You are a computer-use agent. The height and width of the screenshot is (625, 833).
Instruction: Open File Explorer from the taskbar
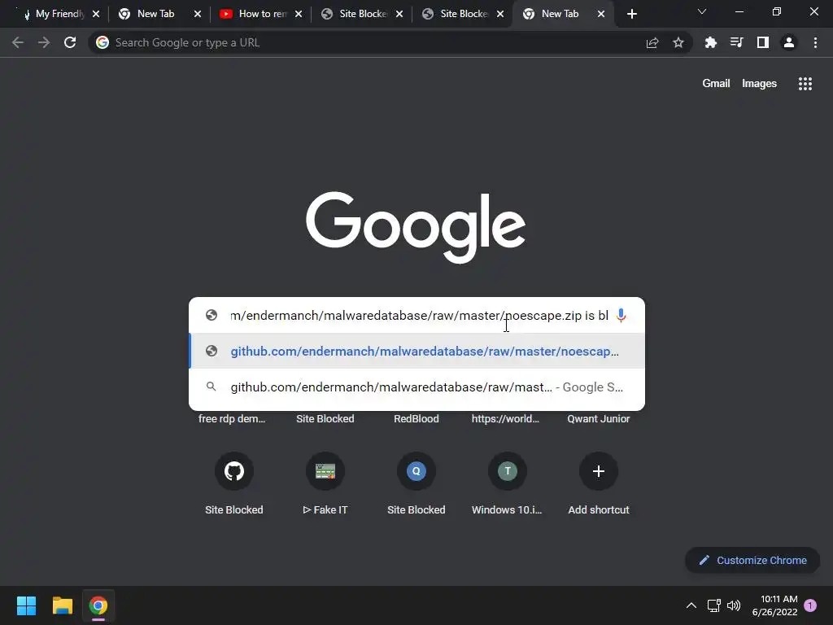pyautogui.click(x=62, y=605)
